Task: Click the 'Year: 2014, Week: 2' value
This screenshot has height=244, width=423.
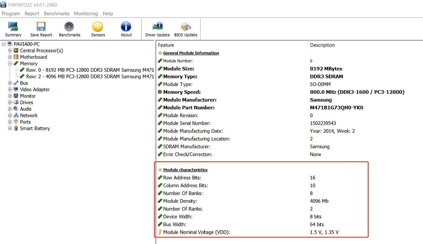Action: [x=332, y=131]
